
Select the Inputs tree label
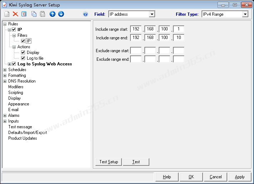tap(14, 121)
